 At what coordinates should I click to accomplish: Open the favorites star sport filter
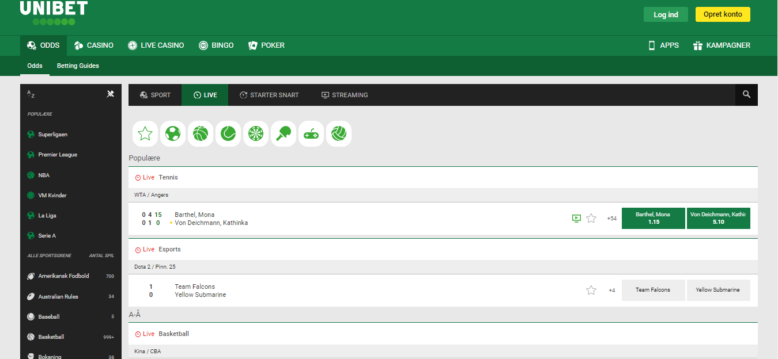[145, 134]
